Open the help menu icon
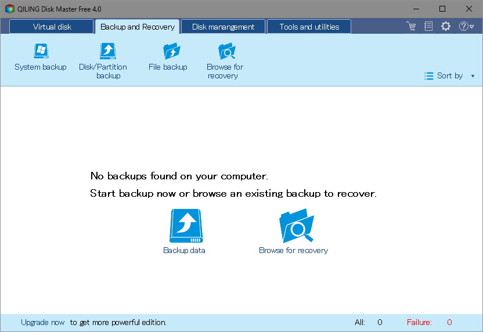 pyautogui.click(x=466, y=27)
